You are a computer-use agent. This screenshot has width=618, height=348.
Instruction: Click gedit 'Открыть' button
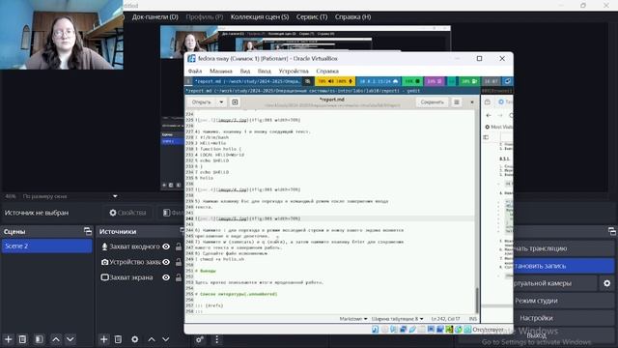click(x=202, y=102)
